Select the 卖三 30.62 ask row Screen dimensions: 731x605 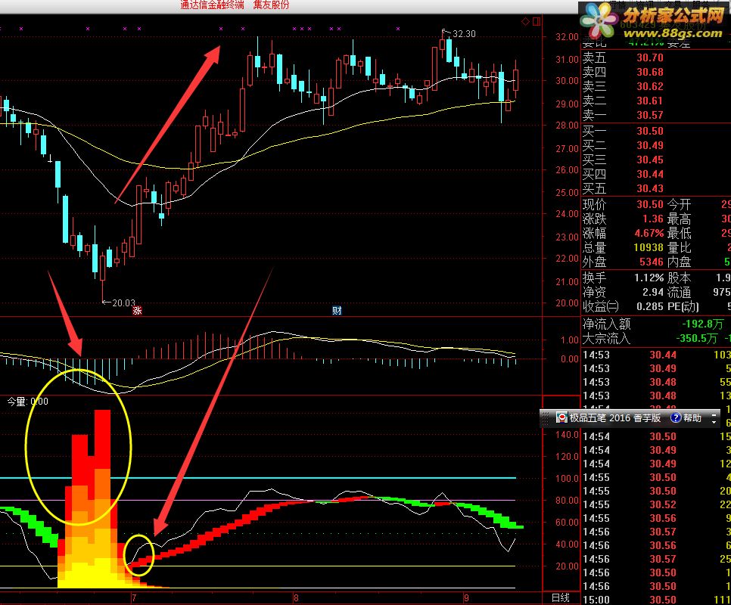click(x=656, y=87)
